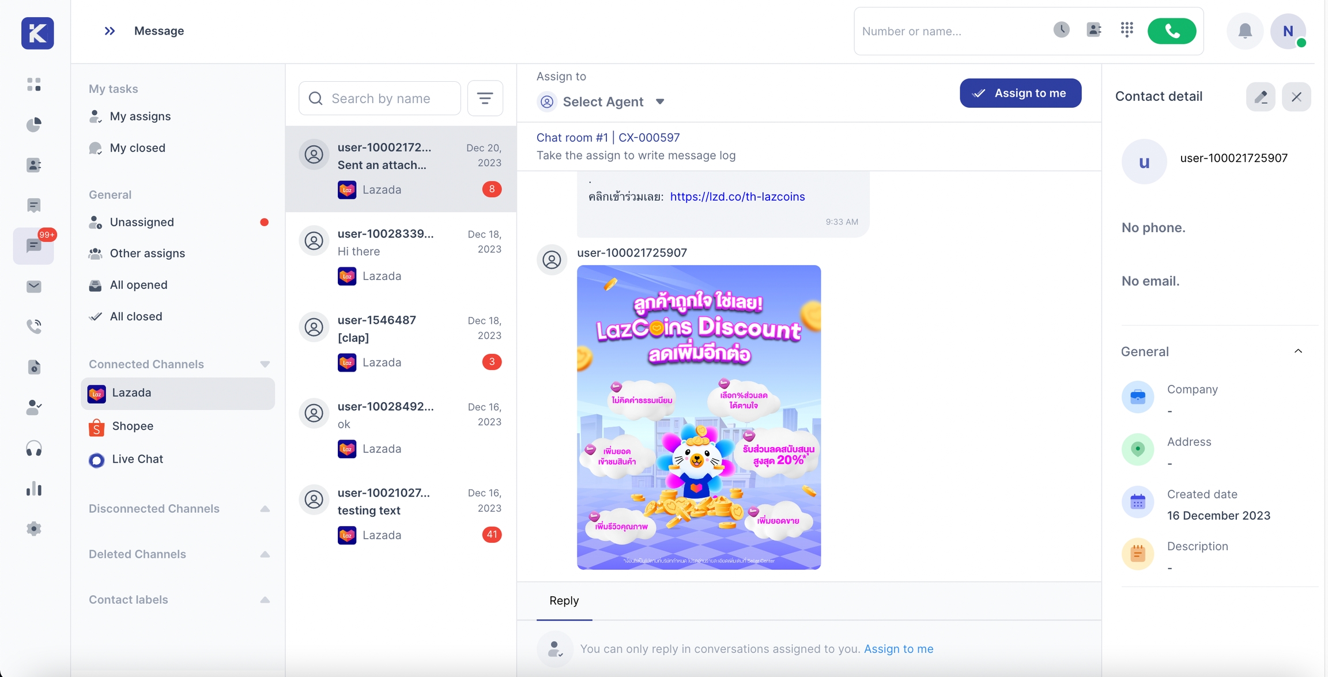Open the lzd.co/th-lazcoins link
This screenshot has height=677, width=1328.
point(737,197)
